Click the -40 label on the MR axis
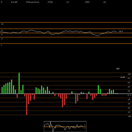132x132 pixels. click(129, 104)
